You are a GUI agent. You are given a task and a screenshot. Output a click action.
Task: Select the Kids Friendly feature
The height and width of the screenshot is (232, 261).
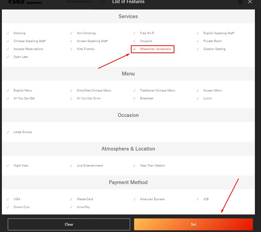click(x=82, y=49)
